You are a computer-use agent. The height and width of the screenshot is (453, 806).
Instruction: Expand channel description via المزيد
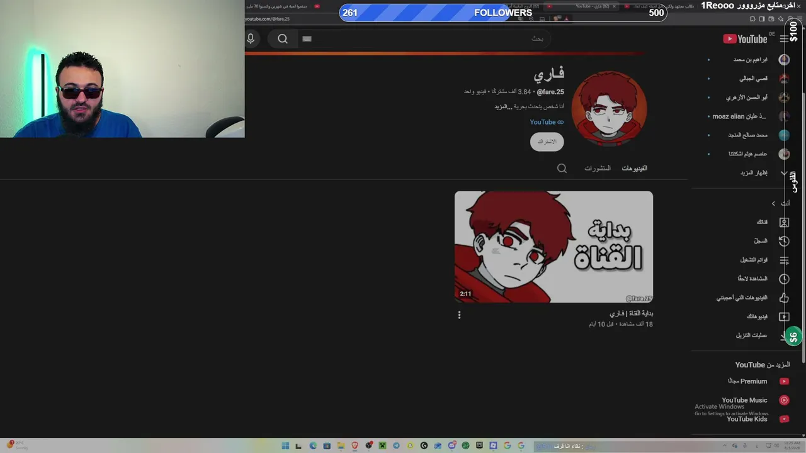pos(502,107)
